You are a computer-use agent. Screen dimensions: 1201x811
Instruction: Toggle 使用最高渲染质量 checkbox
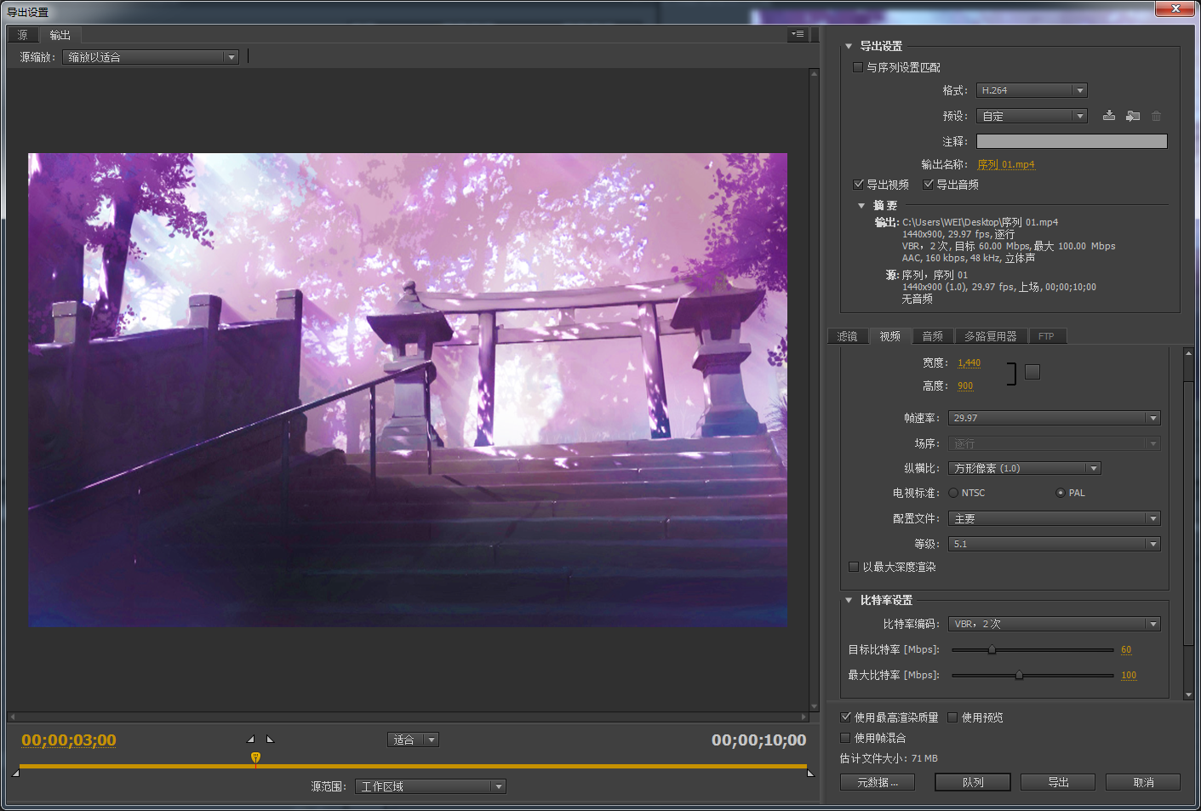(x=845, y=717)
